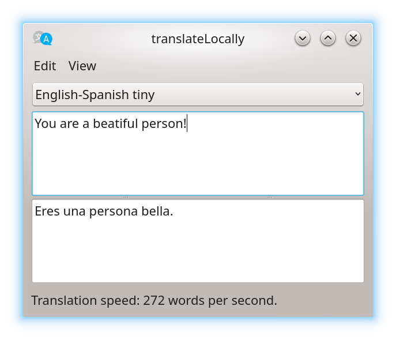Click the translateLocally window title text
396x340 pixels.
pos(198,39)
